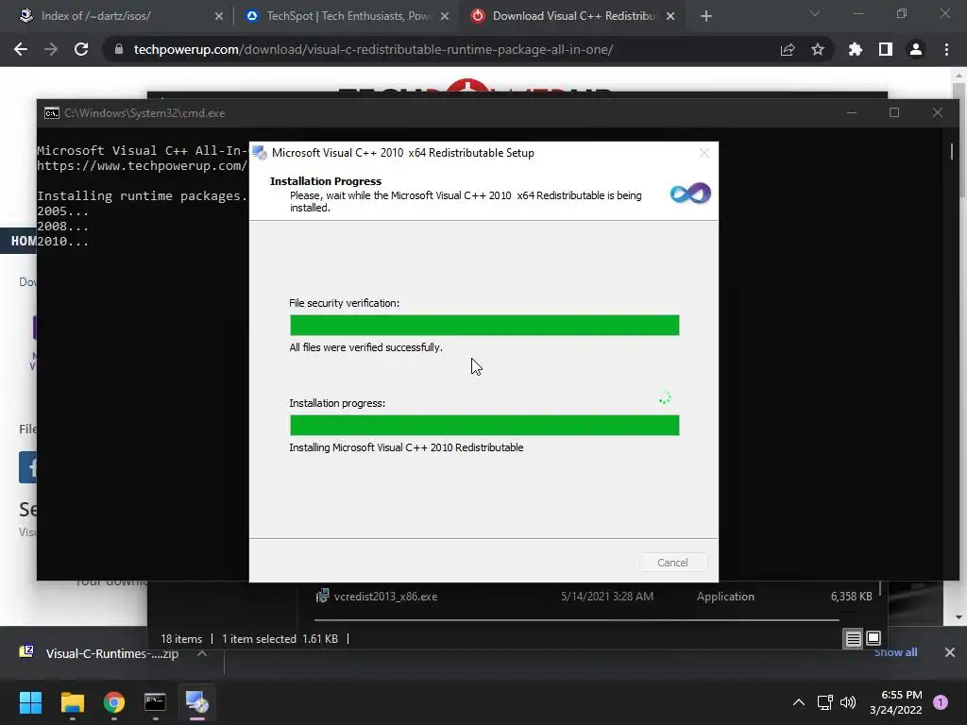Click the File security verification progress bar

point(484,325)
